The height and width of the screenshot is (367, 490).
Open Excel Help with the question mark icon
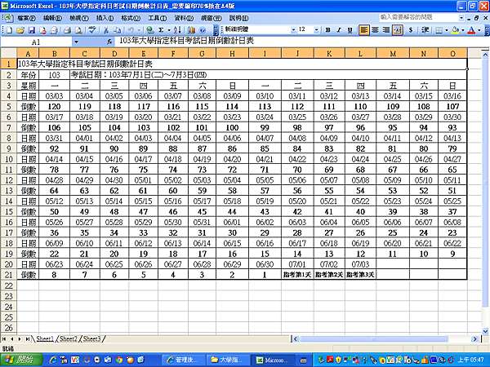point(203,30)
